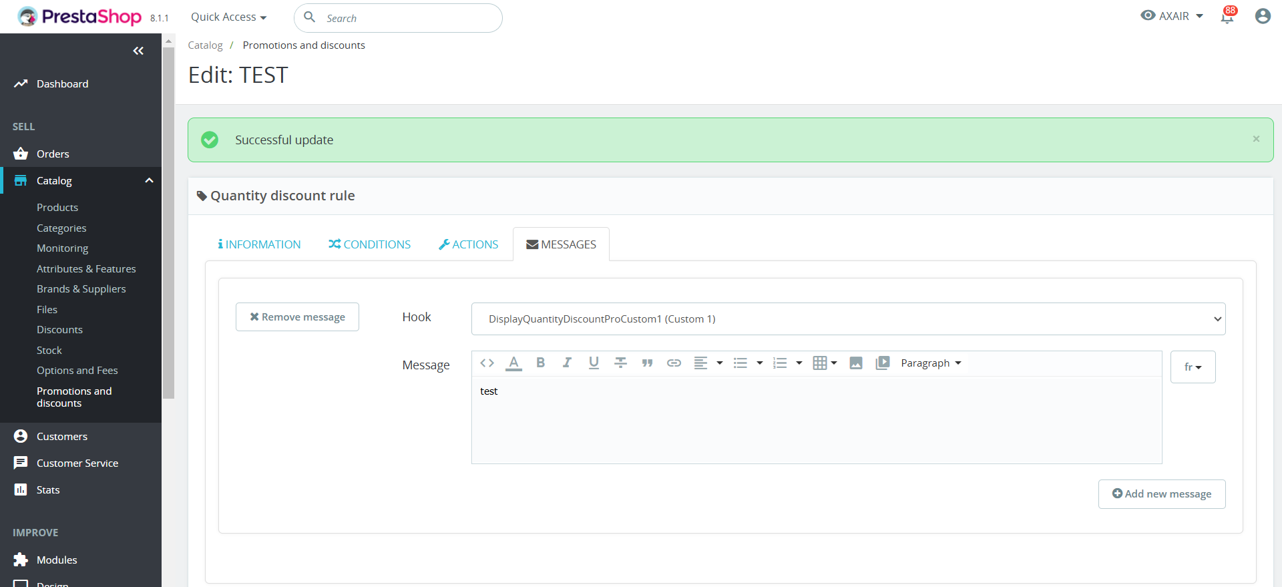
Task: Insert a hyperlink in the message
Action: [674, 363]
